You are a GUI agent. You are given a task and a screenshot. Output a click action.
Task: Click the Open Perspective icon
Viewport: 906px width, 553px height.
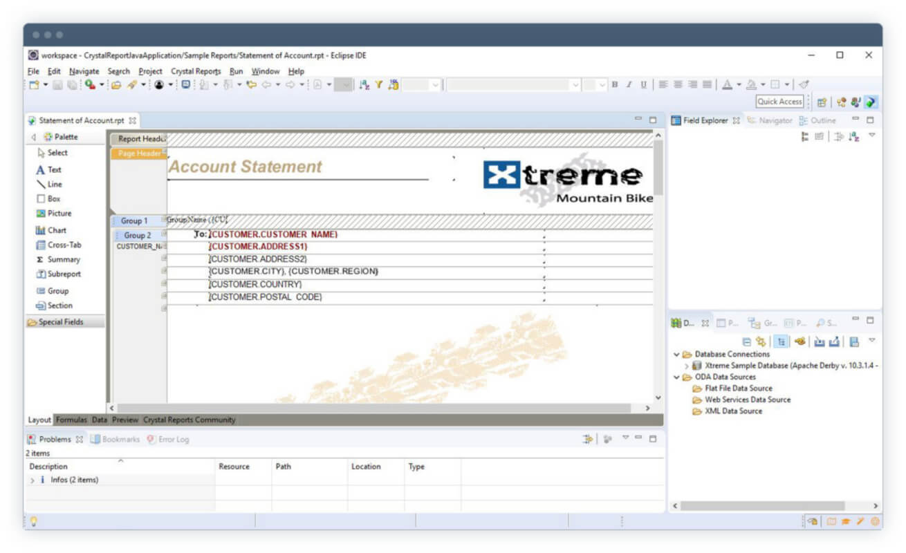(x=822, y=102)
